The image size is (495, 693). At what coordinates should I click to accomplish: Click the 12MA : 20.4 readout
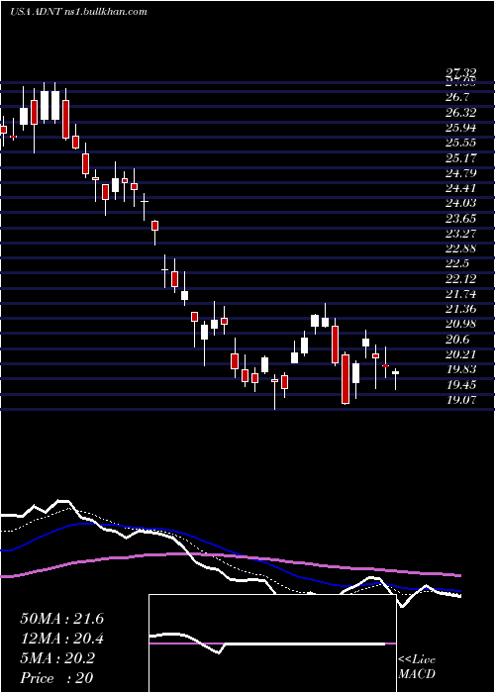tap(61, 639)
